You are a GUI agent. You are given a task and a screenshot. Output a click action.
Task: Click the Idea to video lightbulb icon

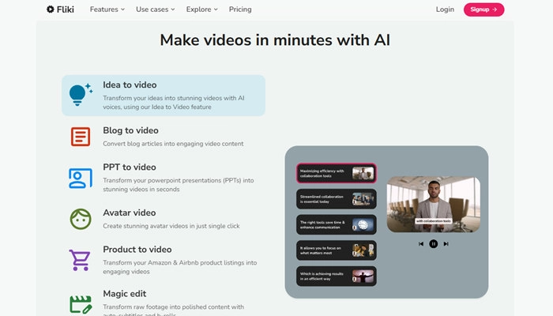[x=81, y=95]
